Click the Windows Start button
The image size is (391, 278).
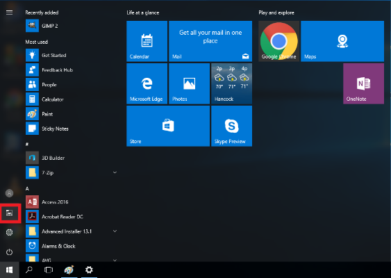[x=10, y=270]
